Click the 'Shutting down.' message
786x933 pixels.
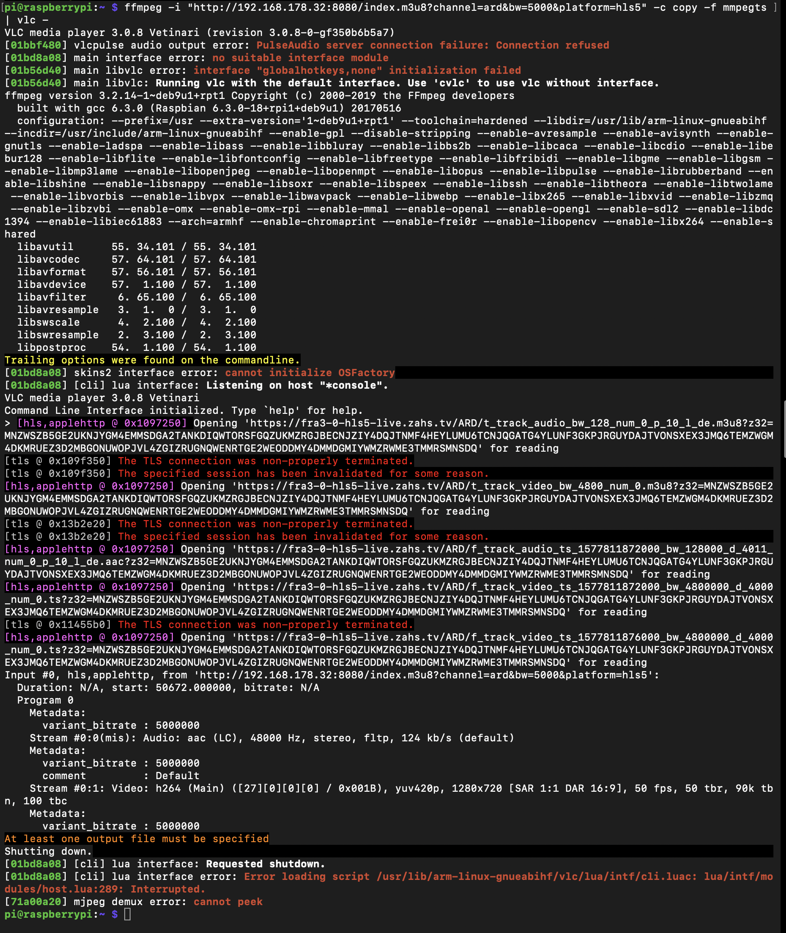49,851
